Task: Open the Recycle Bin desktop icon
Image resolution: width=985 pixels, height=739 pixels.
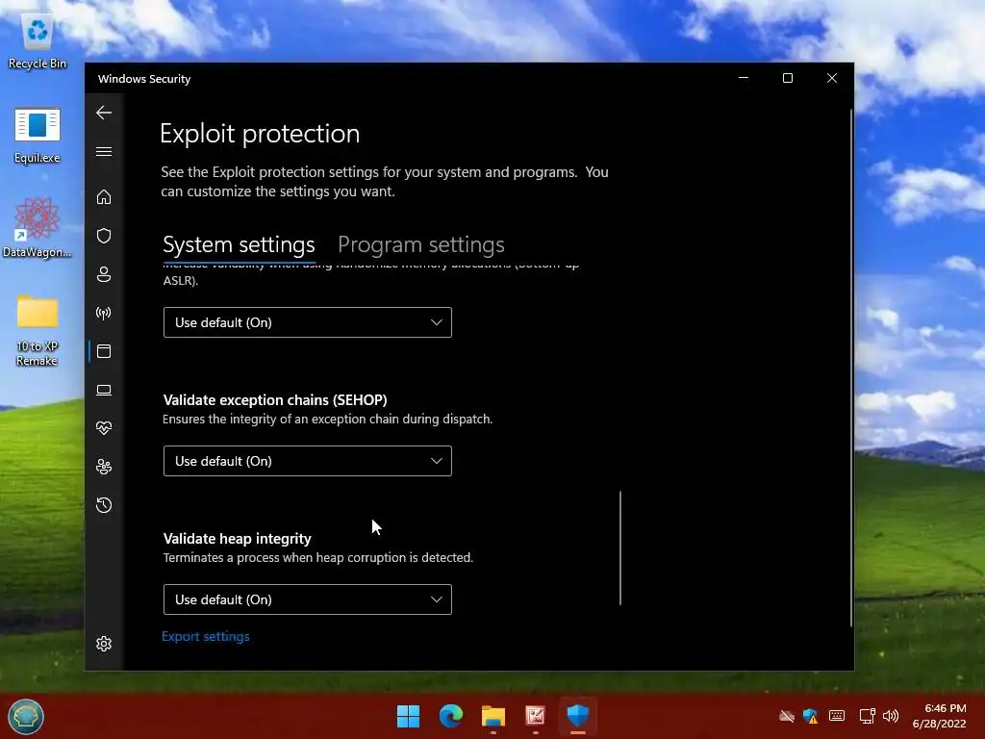Action: [38, 42]
